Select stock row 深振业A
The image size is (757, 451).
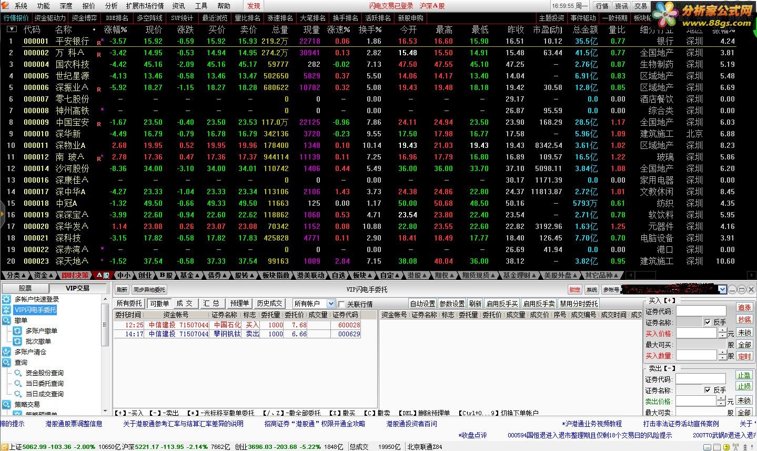[x=368, y=87]
